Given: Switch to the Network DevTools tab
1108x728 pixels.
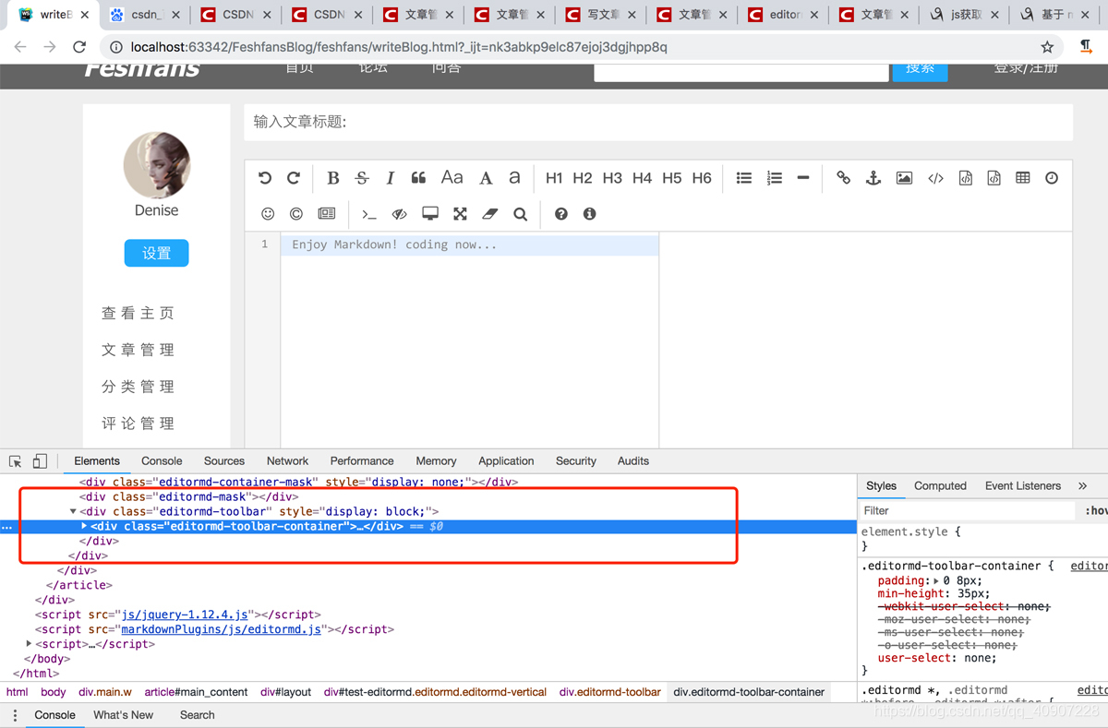Looking at the screenshot, I should tap(287, 461).
